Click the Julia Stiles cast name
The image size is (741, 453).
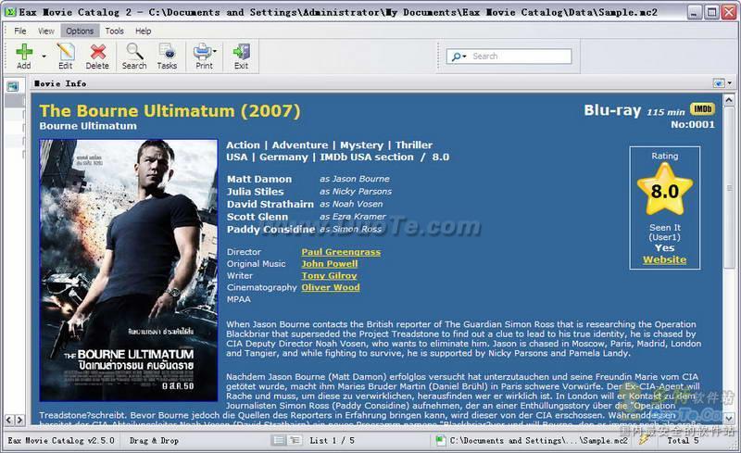tap(256, 192)
